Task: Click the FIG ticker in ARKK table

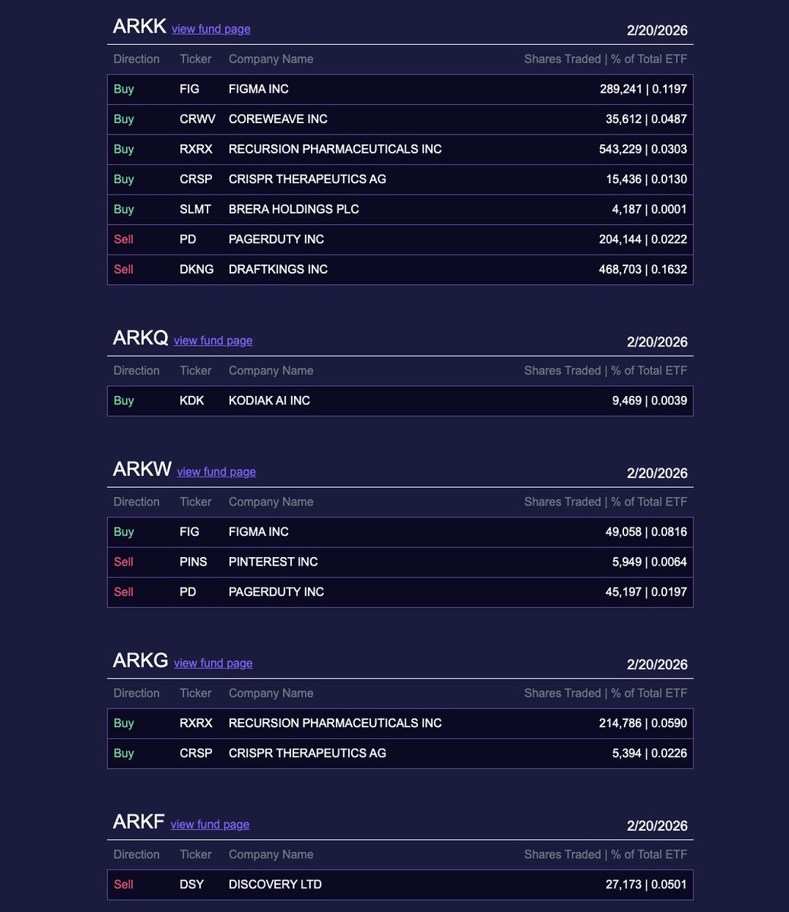Action: click(x=189, y=89)
